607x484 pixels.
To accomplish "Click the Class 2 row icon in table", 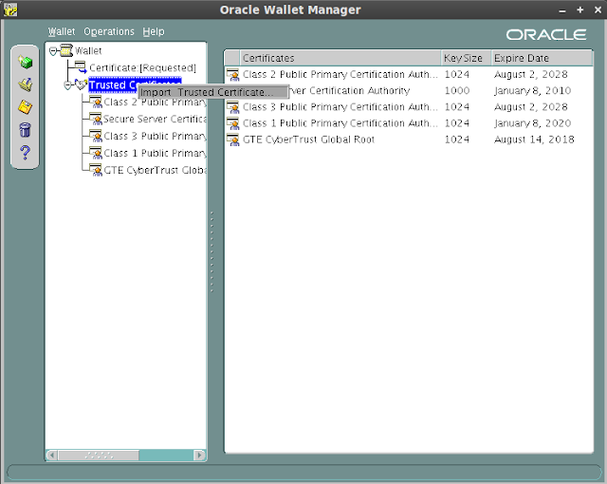I will coord(233,74).
